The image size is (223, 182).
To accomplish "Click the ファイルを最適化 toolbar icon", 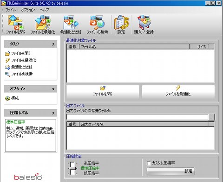I will [x=43, y=24].
